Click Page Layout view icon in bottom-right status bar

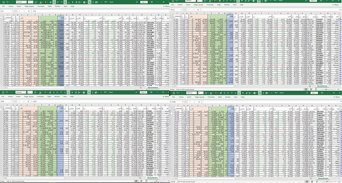[x=312, y=181]
